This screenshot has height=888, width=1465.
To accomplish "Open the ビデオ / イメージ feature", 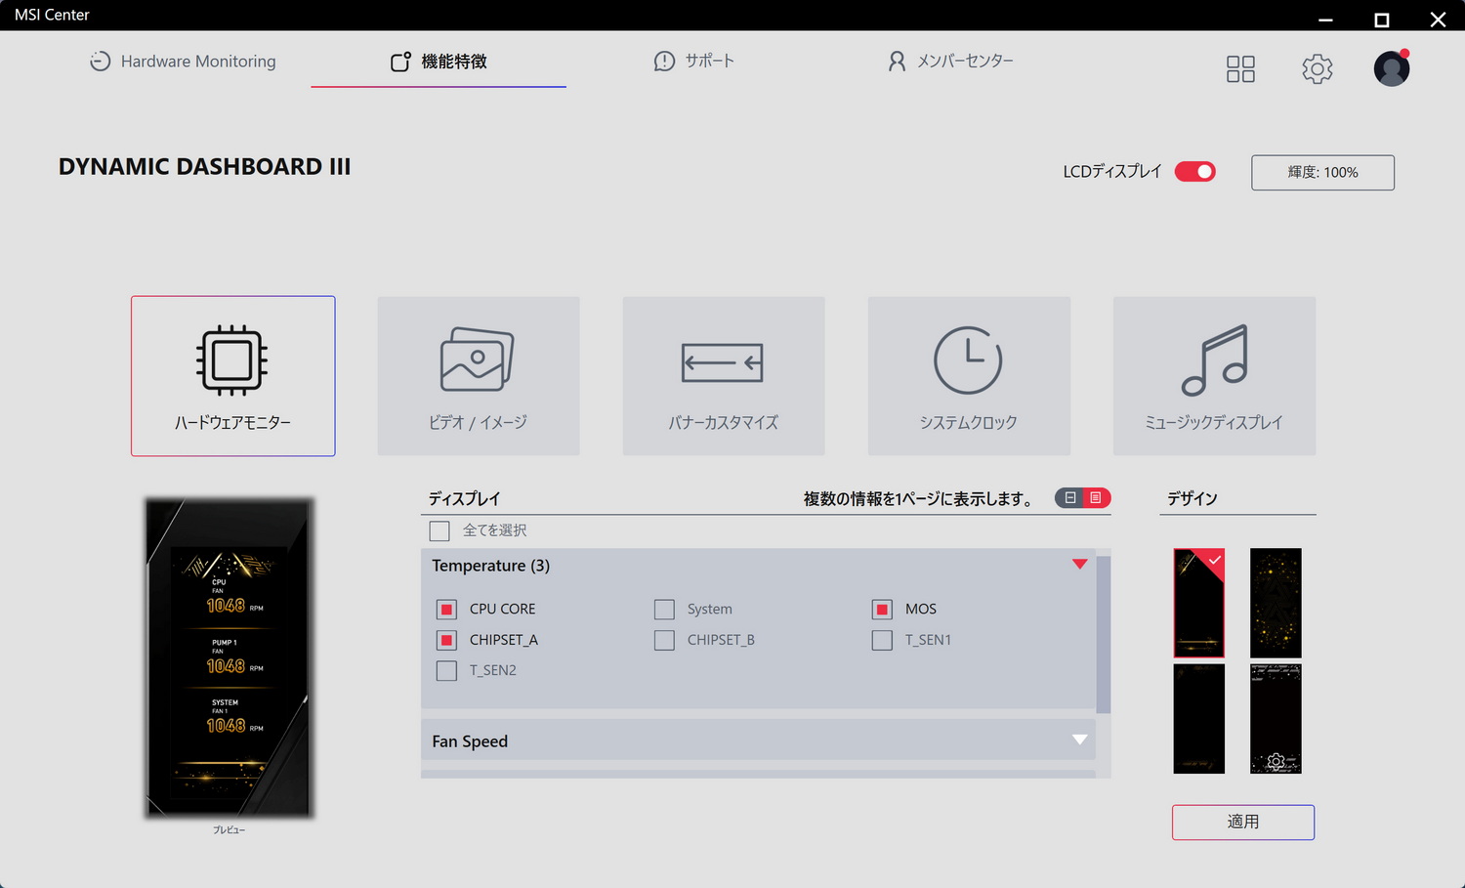I will click(478, 376).
